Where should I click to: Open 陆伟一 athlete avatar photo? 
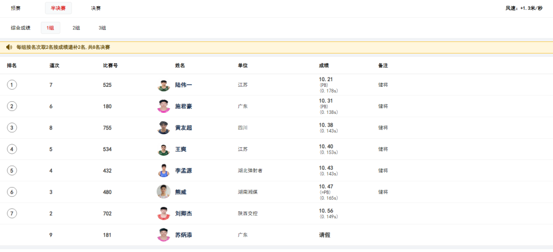tap(163, 85)
